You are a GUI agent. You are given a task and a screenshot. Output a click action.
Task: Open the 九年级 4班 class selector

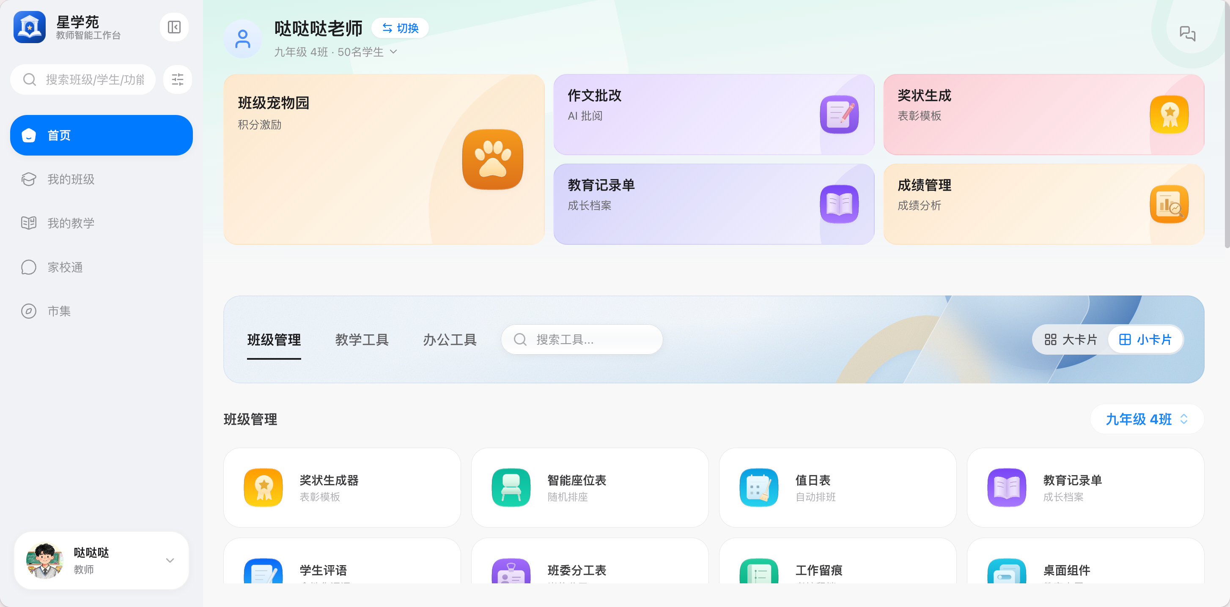pyautogui.click(x=1146, y=419)
